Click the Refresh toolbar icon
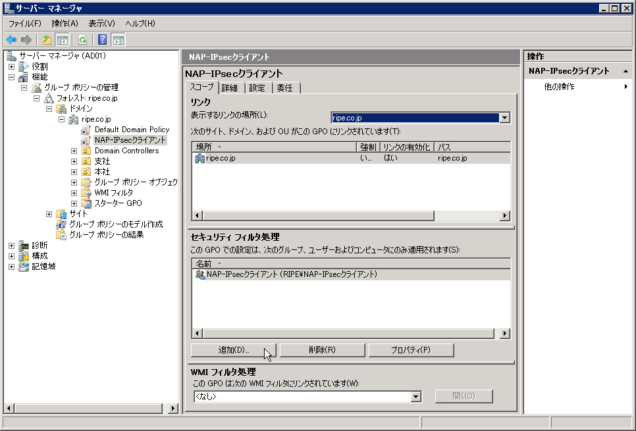This screenshot has width=636, height=431. pyautogui.click(x=83, y=39)
